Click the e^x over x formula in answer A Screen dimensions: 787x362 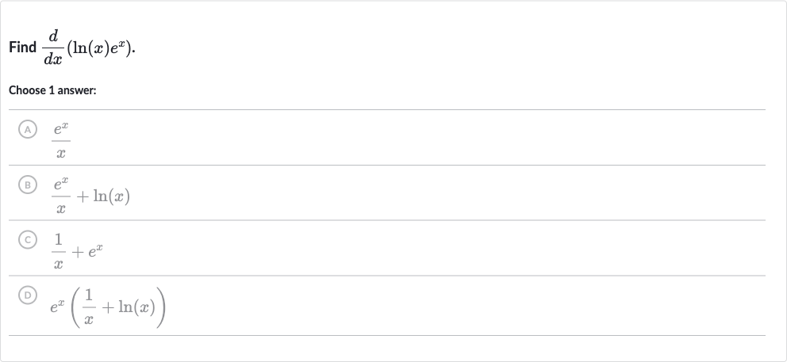[61, 141]
